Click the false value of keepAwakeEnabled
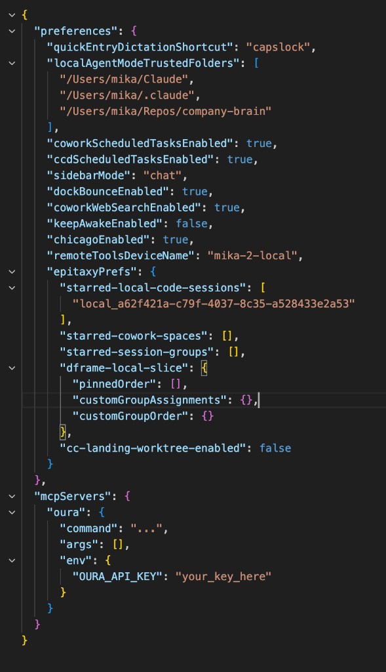This screenshot has width=386, height=672. [191, 224]
